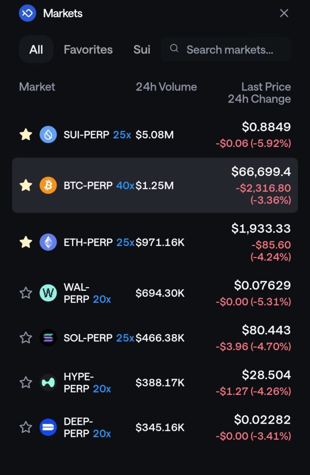Click the Walrus WAL coin icon
Viewport: 310px width, 475px height.
[x=48, y=293]
